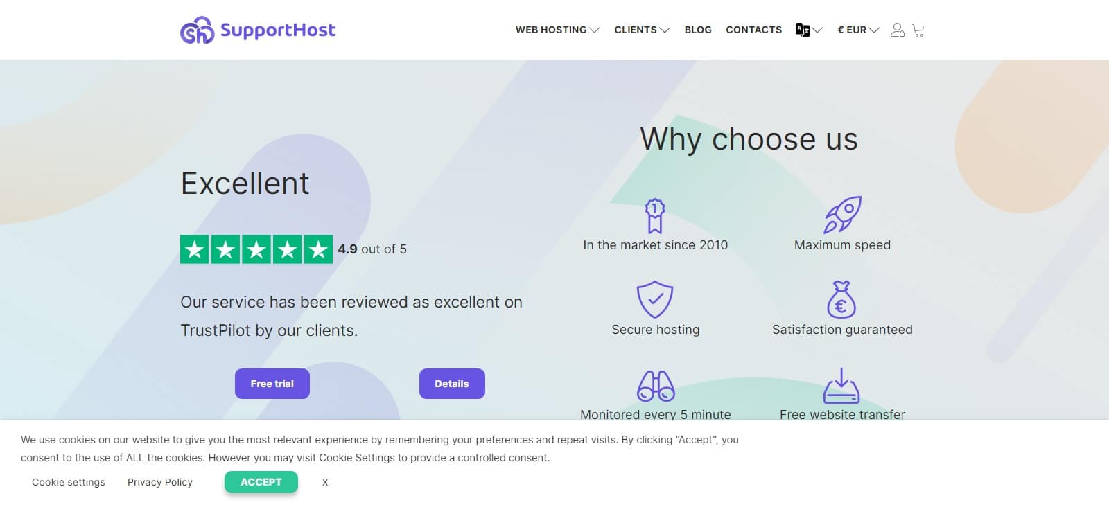This screenshot has width=1109, height=507.
Task: Click 'In the market since 2010' text
Action: [x=656, y=245]
